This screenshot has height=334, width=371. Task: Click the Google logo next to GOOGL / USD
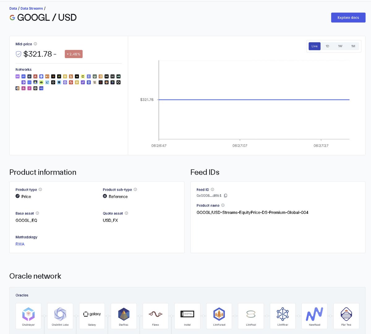pos(12,18)
